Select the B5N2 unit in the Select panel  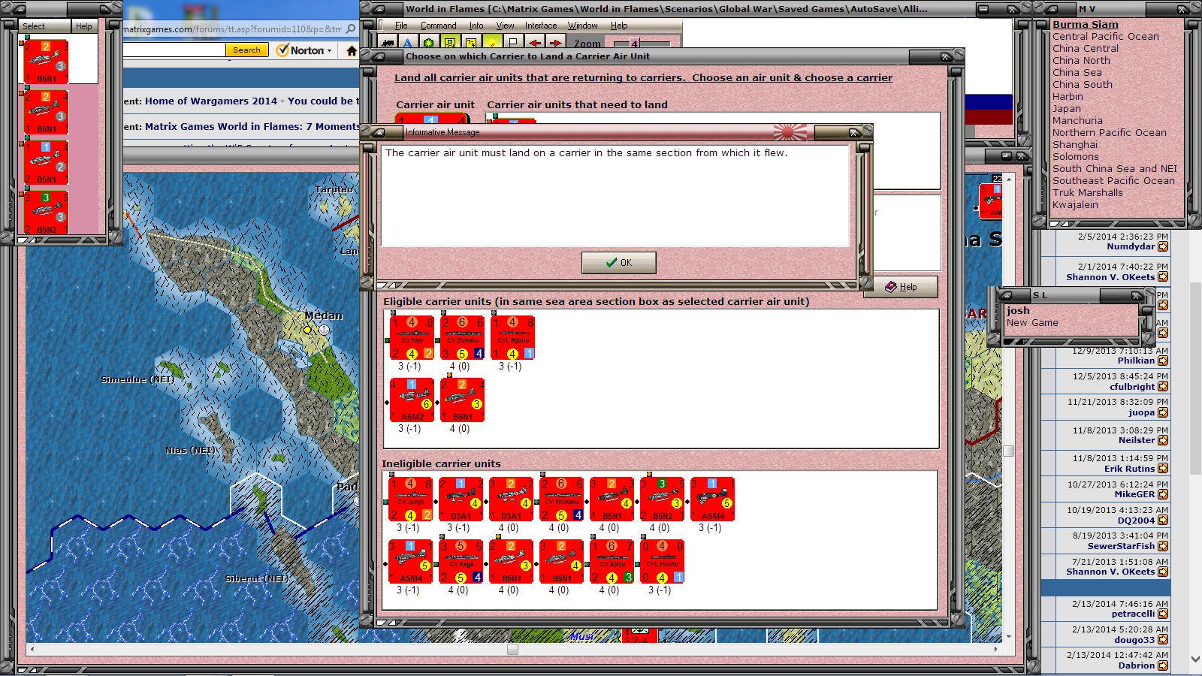pyautogui.click(x=46, y=213)
